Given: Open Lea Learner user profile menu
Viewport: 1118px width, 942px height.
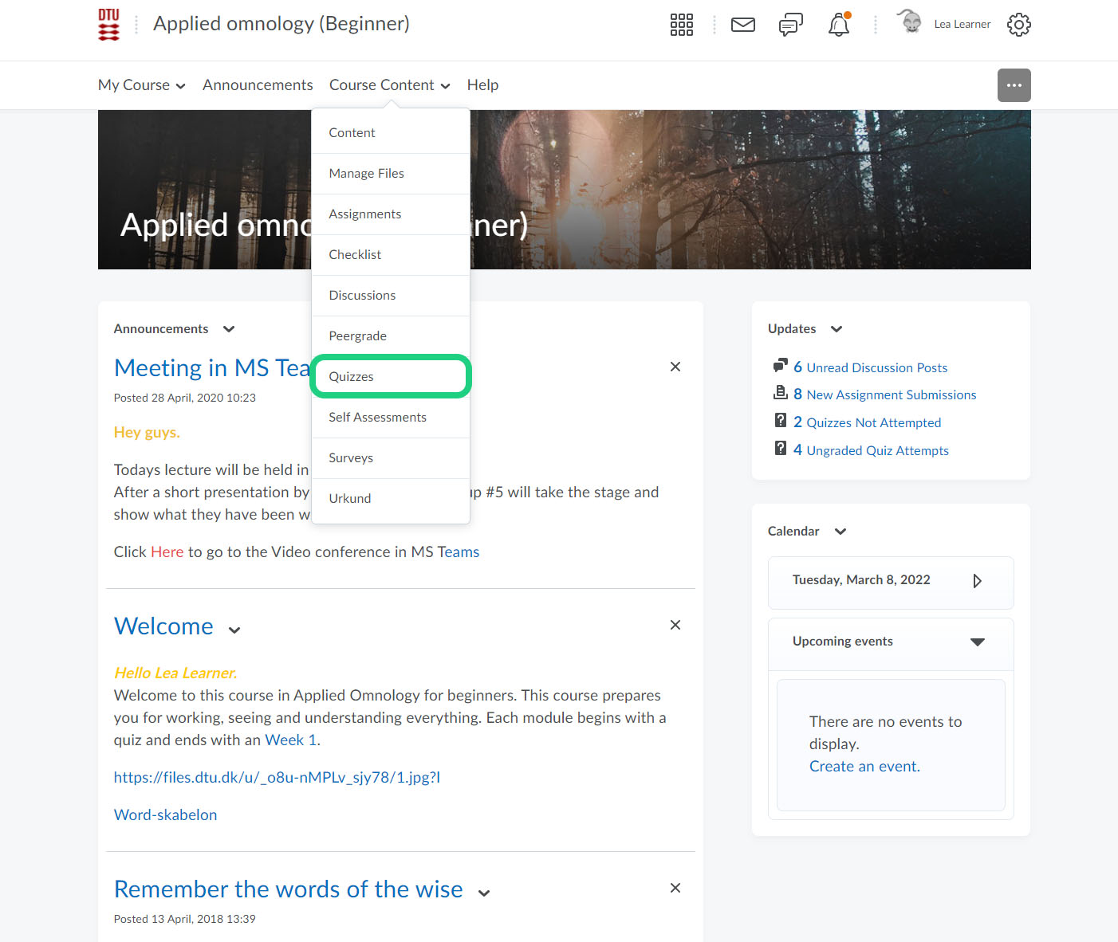Looking at the screenshot, I should (946, 25).
